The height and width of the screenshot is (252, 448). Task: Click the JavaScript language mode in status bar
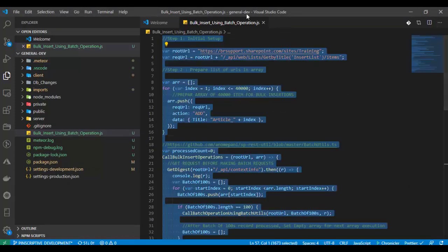coord(362,243)
